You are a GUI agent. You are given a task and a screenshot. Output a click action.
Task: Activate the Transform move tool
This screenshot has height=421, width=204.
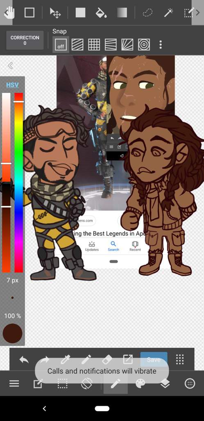click(55, 13)
